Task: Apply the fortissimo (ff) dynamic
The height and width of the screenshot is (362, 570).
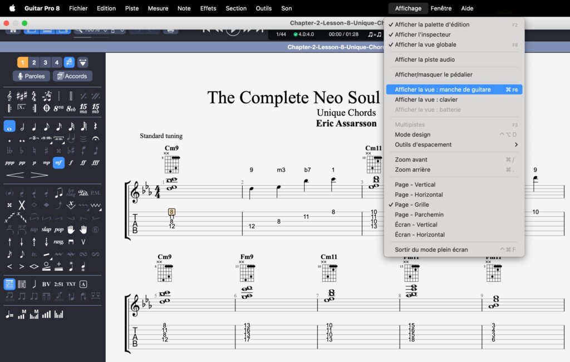Action: pos(83,163)
